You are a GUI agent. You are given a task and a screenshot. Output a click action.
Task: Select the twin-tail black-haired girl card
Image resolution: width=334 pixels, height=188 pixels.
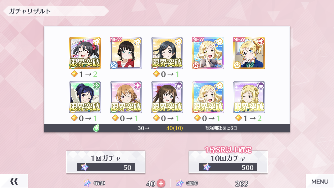point(85,53)
